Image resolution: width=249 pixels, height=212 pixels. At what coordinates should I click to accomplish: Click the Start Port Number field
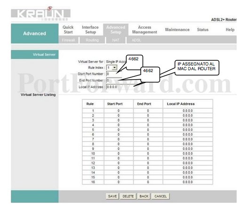click(114, 74)
